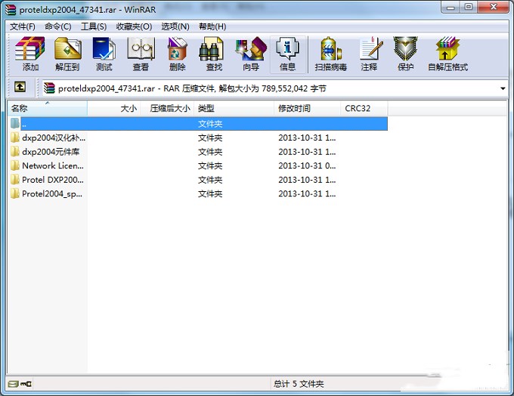
Task: Click the archive icon in address bar
Action: point(49,88)
